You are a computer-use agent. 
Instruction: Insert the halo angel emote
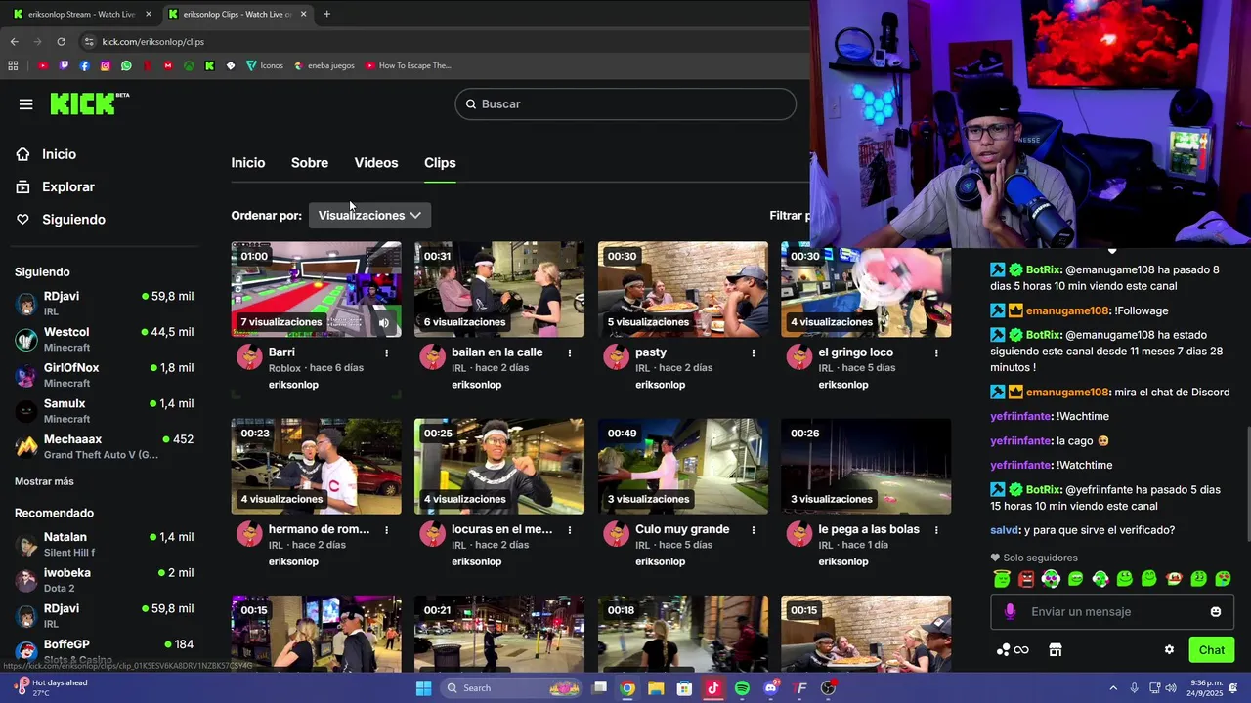(x=1002, y=579)
